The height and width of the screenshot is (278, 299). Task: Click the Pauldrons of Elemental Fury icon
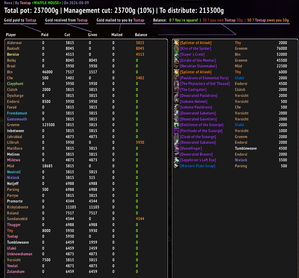176,78
